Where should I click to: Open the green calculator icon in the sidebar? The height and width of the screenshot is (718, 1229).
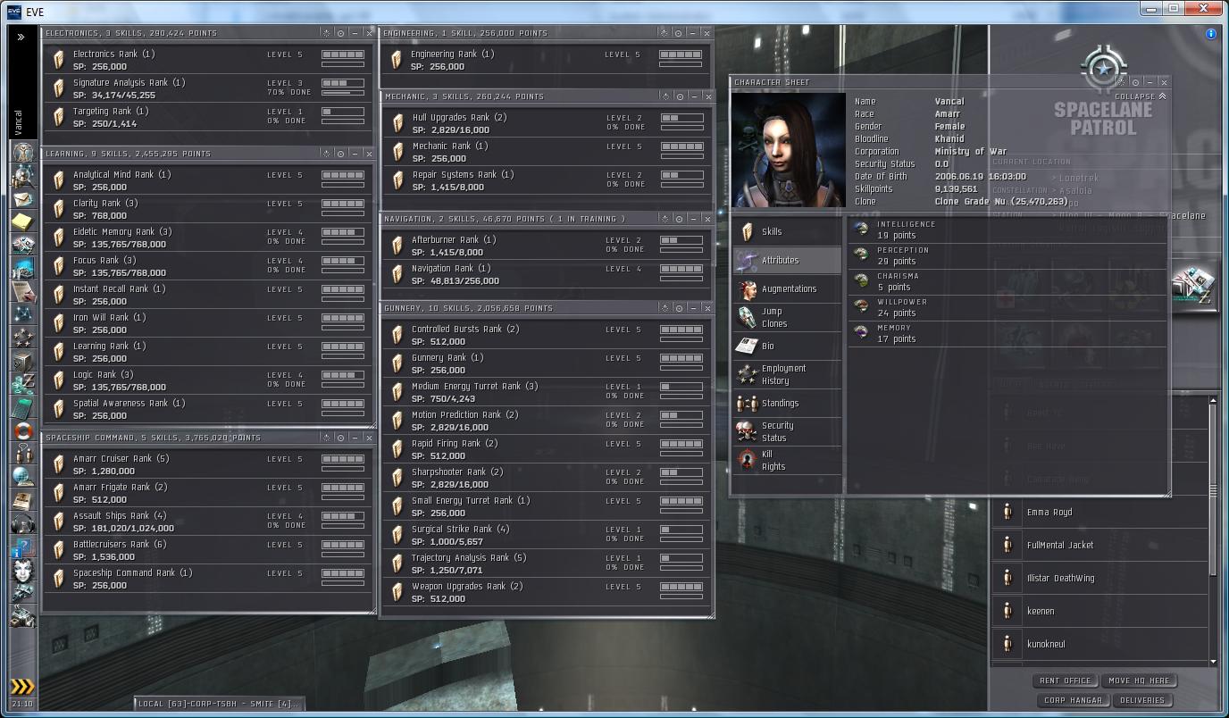point(22,408)
